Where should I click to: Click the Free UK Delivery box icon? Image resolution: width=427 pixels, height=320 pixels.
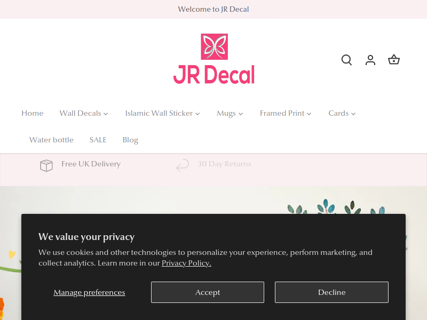[x=46, y=165]
